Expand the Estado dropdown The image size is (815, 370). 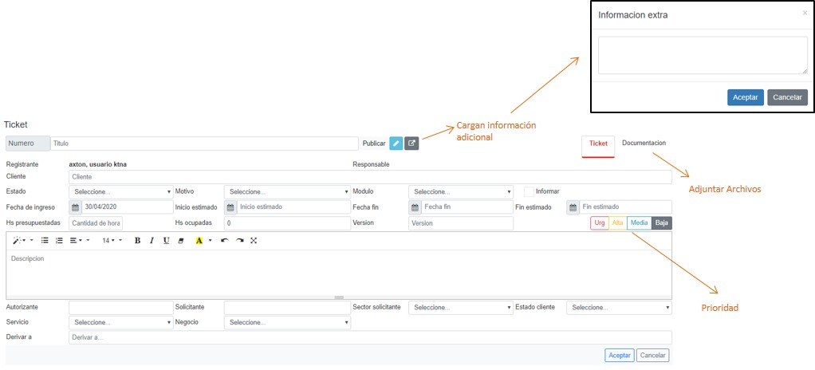coord(120,191)
